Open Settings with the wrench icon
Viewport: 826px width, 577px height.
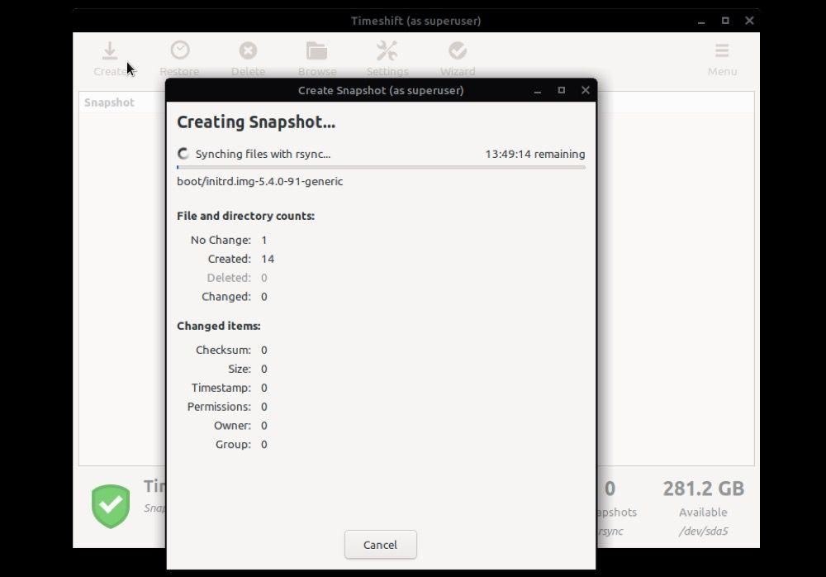pos(387,51)
